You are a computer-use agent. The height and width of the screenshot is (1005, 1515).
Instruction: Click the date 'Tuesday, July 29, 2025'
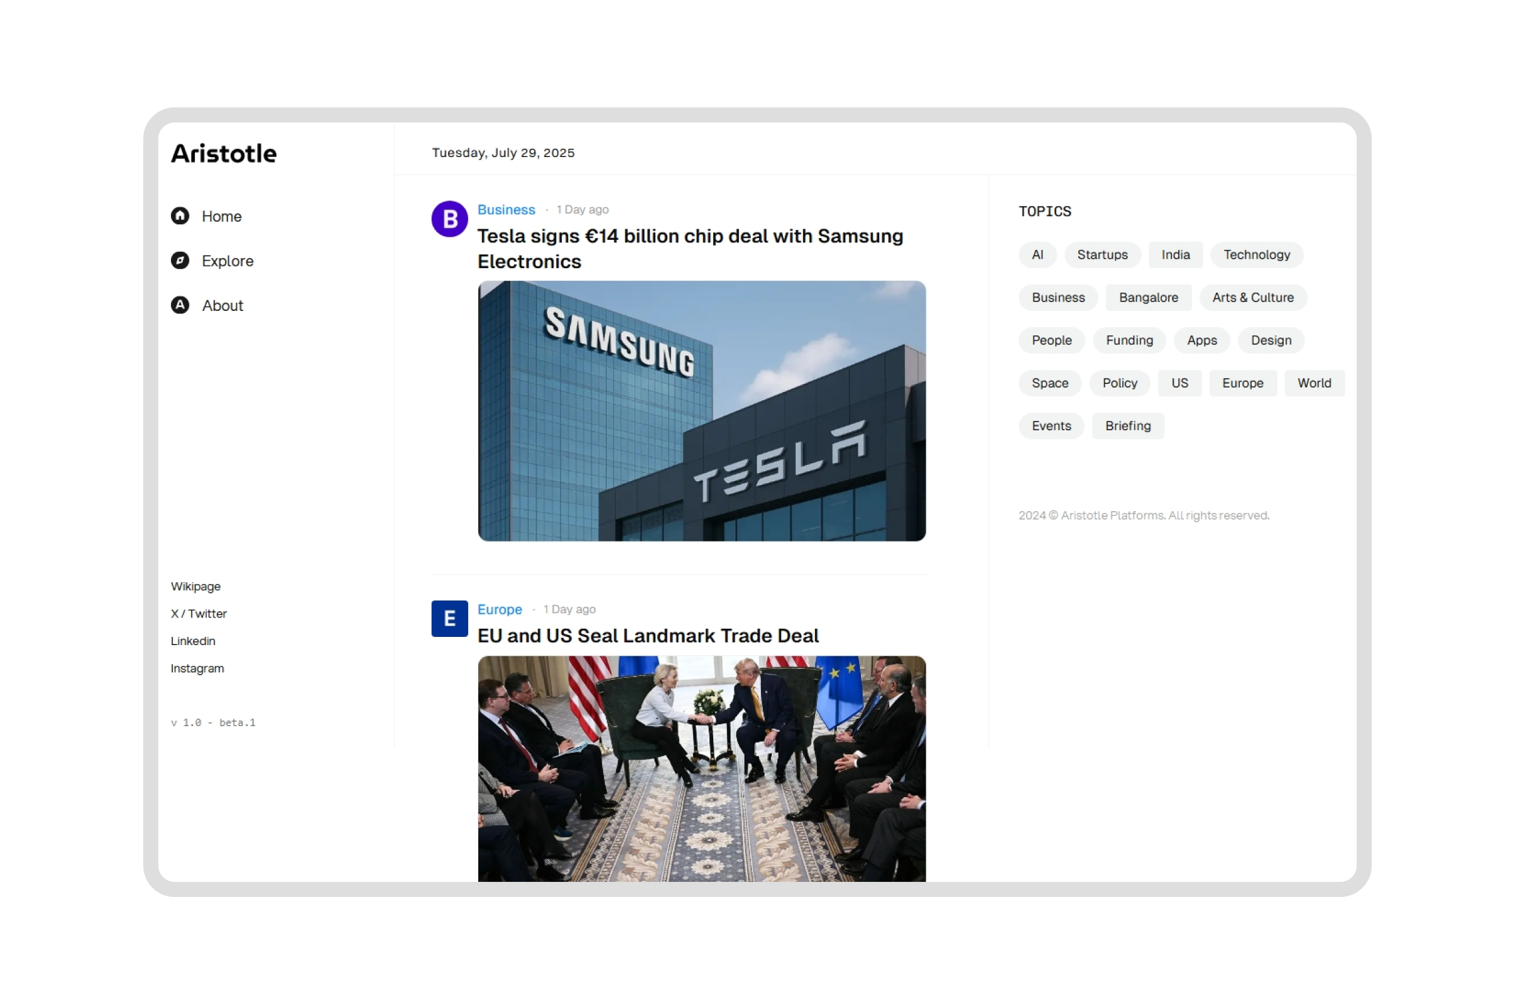503,153
